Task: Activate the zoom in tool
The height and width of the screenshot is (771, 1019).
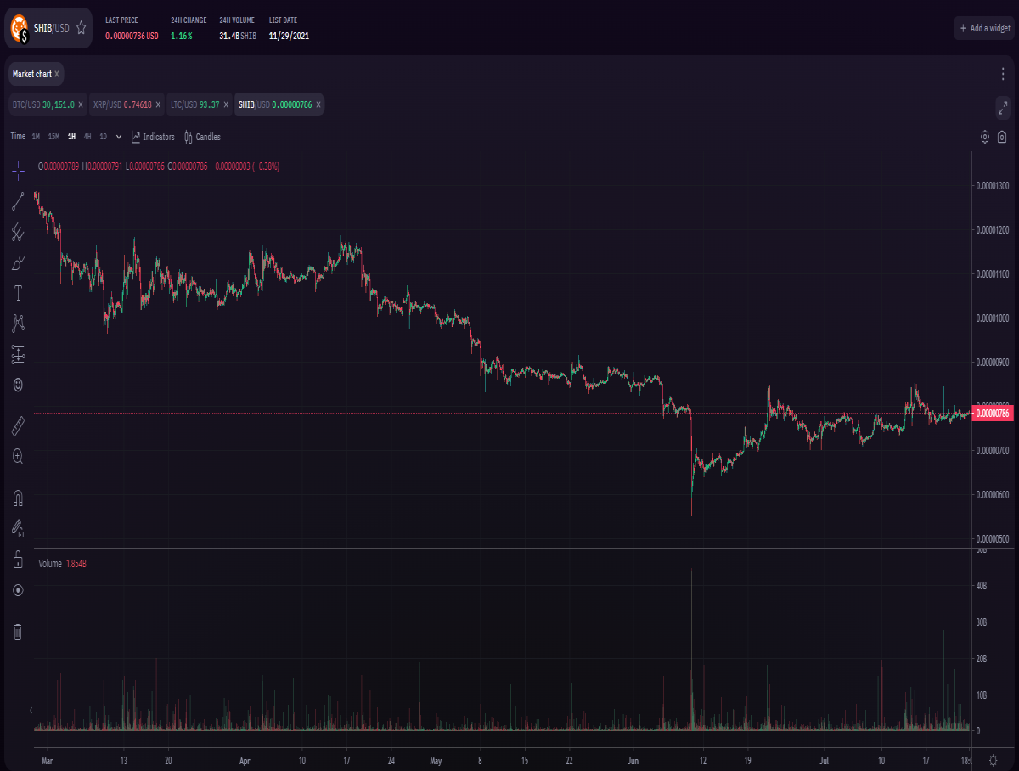Action: point(18,456)
